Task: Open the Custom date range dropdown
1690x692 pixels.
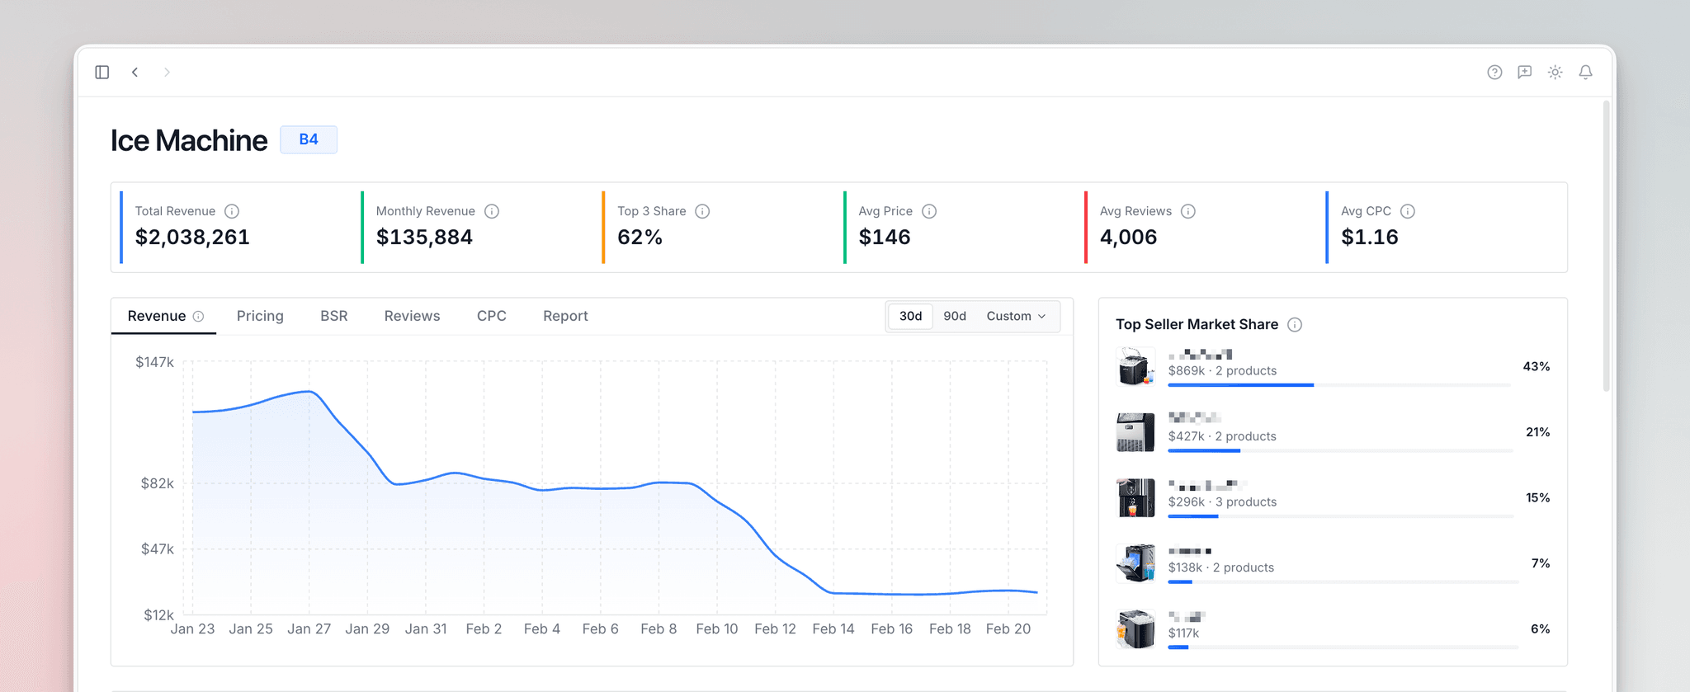Action: tap(1017, 316)
